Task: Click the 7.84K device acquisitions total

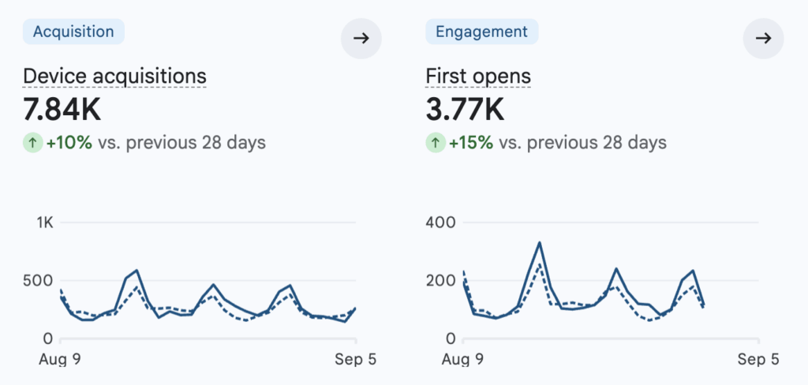Action: pos(62,109)
